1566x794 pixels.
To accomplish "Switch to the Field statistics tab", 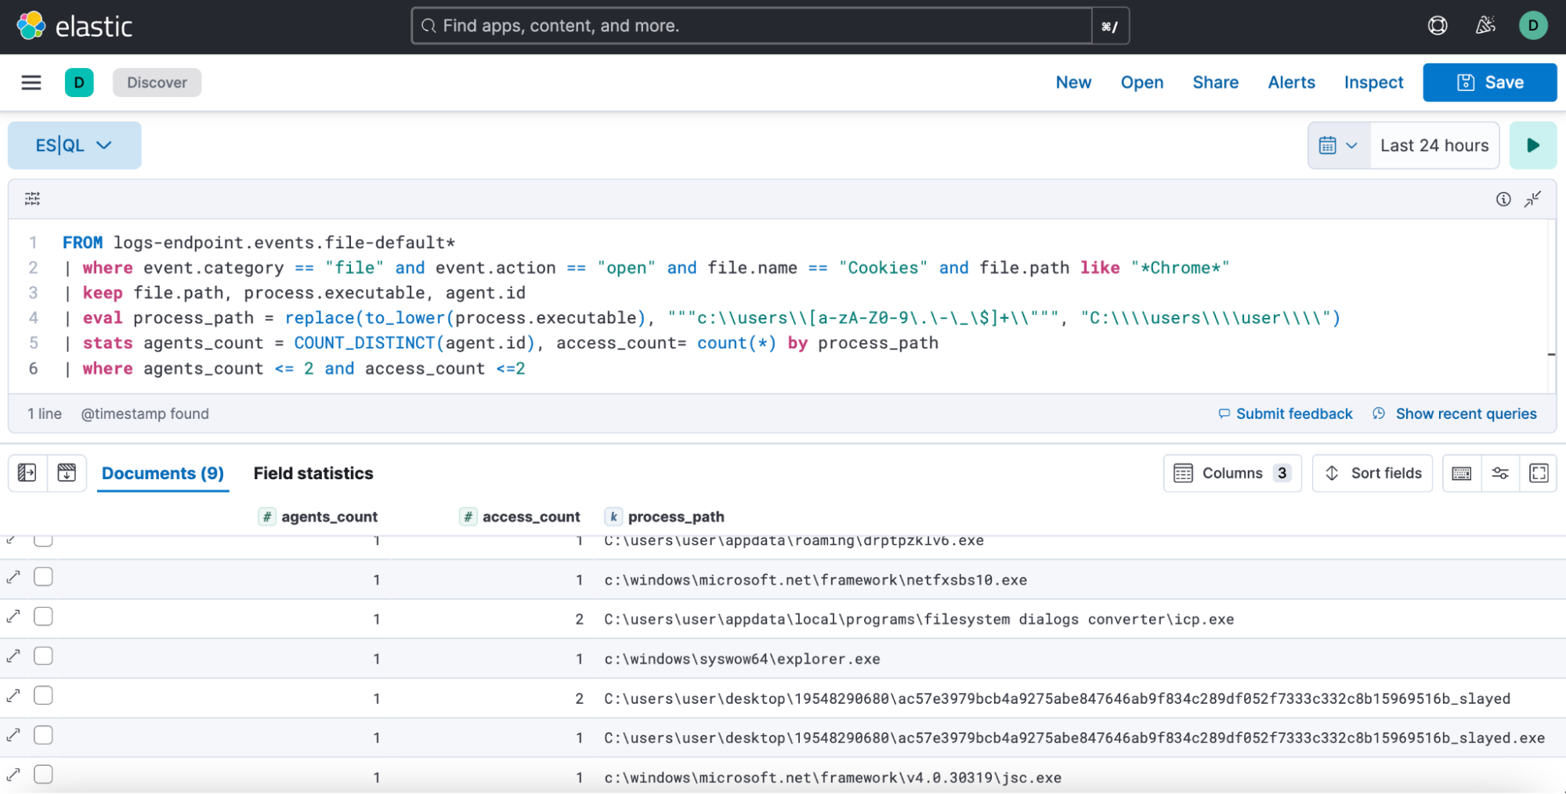I will click(x=313, y=473).
